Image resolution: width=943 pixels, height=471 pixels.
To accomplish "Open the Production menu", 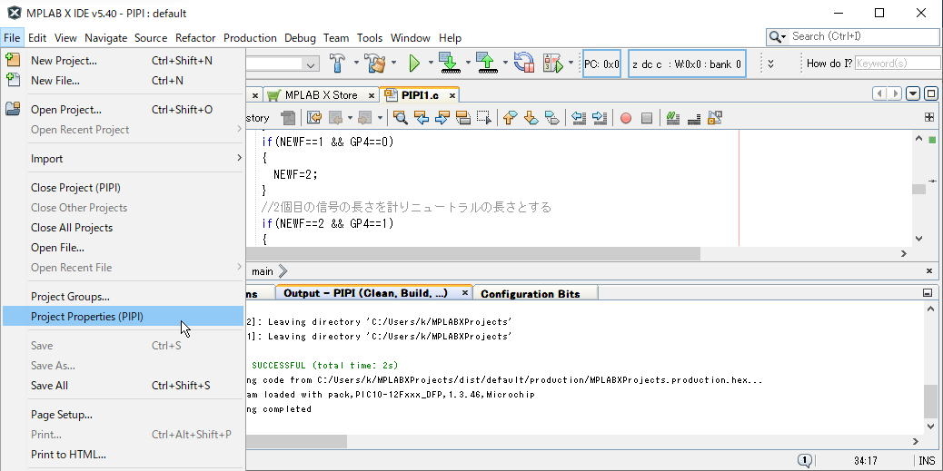I will (x=250, y=38).
